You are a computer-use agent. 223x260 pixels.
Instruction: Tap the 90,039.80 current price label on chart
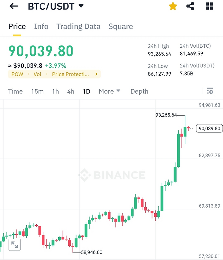coord(209,128)
